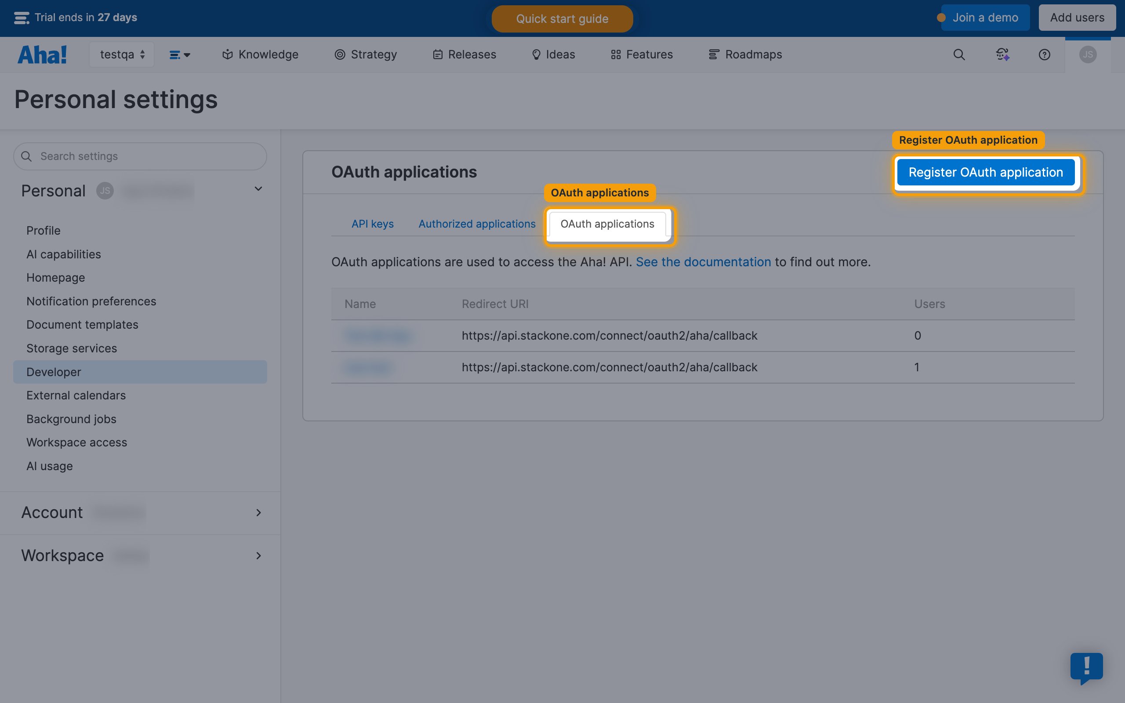Image resolution: width=1125 pixels, height=703 pixels.
Task: Open the Strategy menu
Action: pyautogui.click(x=365, y=54)
